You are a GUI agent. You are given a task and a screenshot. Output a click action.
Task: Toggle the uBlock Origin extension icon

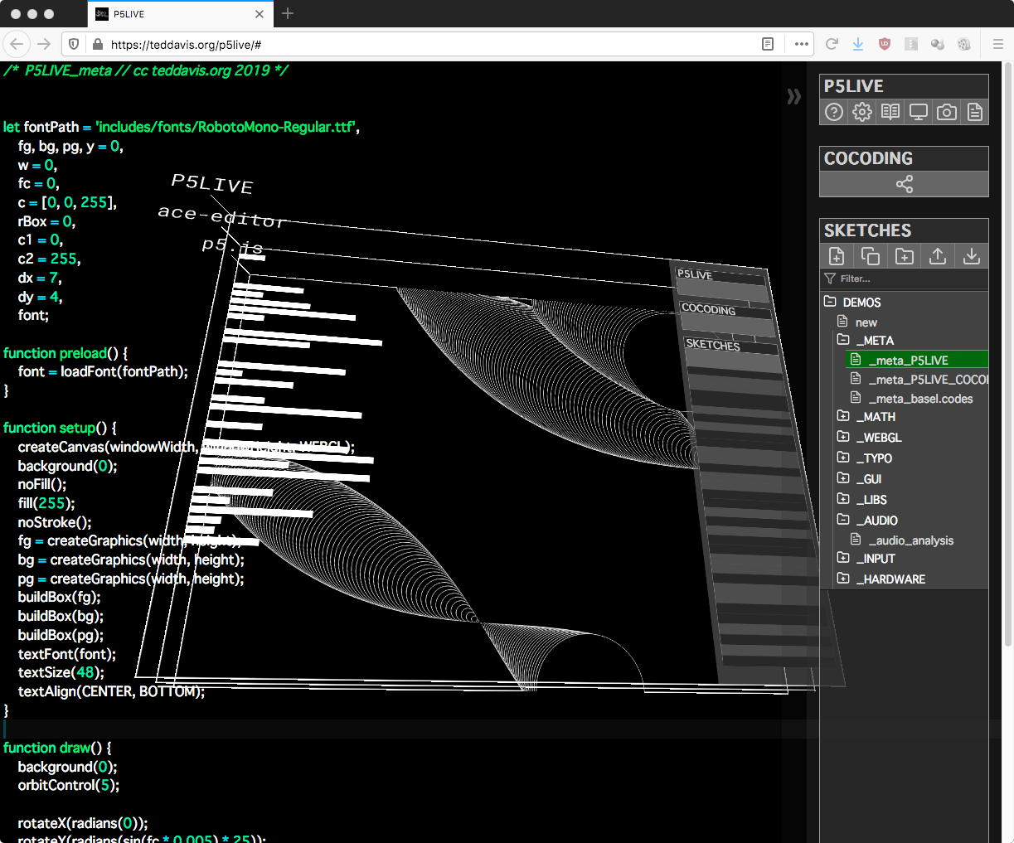coord(885,44)
